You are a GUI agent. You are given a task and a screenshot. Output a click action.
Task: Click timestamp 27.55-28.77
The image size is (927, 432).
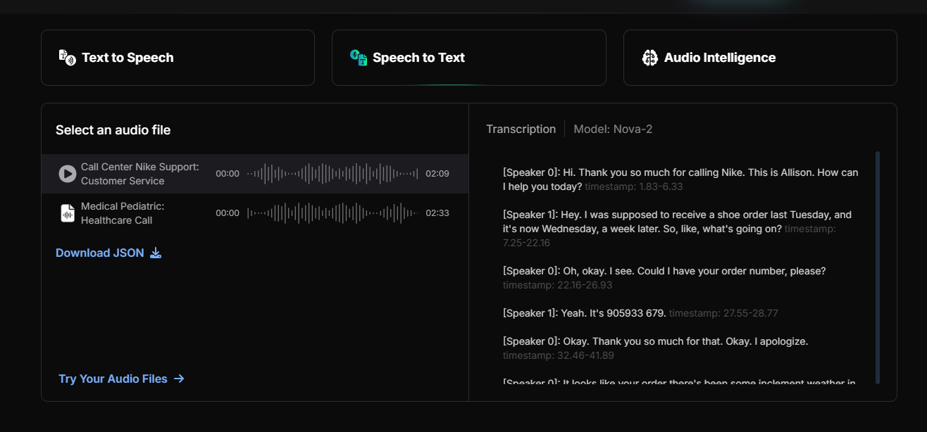click(x=723, y=313)
